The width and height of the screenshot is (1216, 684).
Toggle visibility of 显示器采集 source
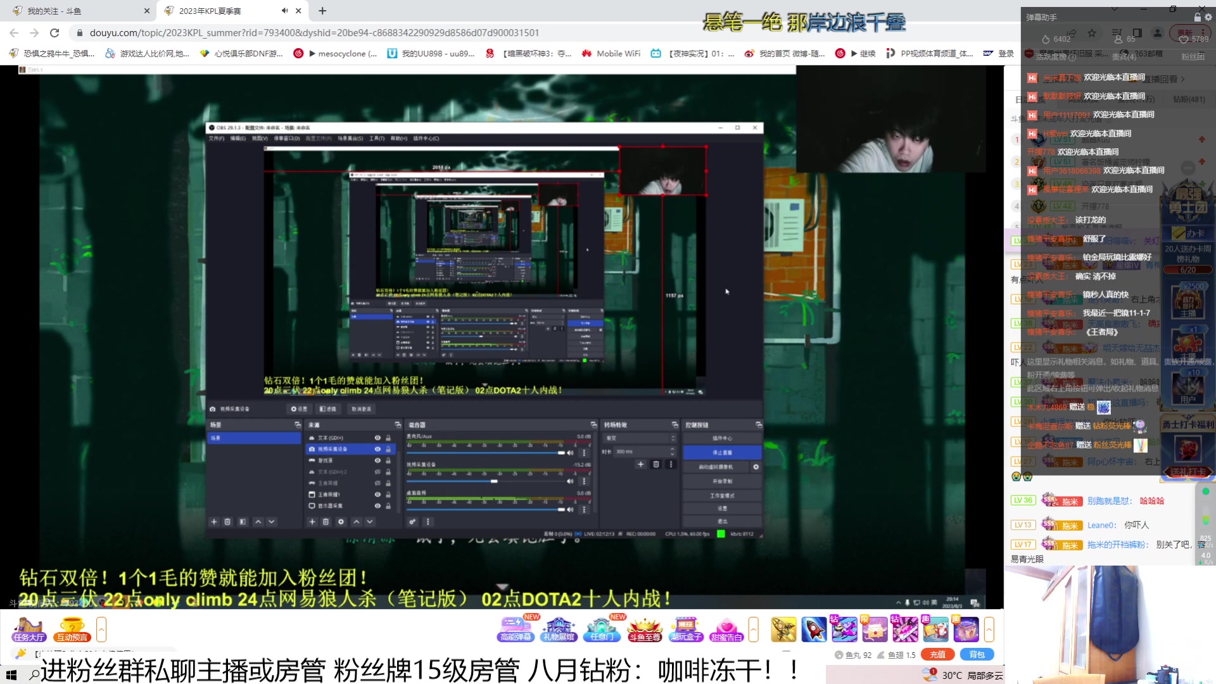[377, 506]
